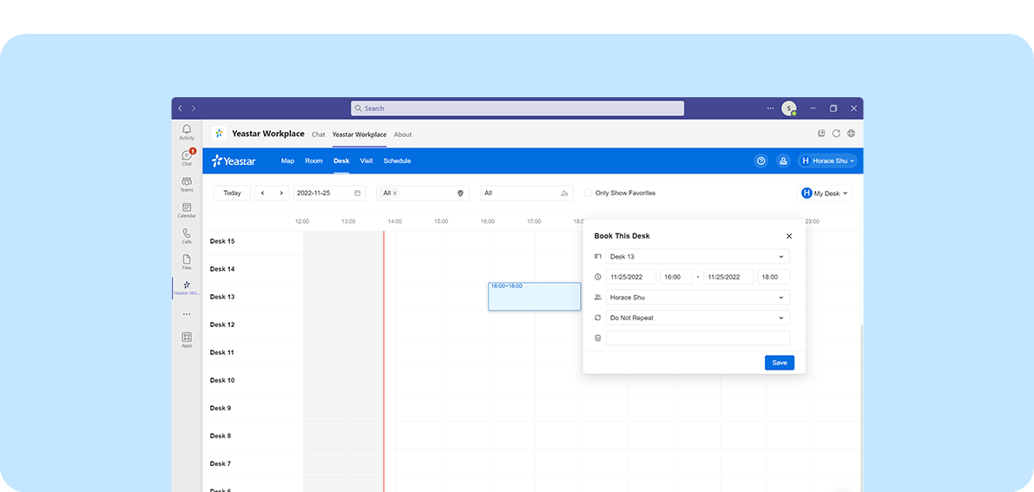Remove the All tag in location filter
1034x492 pixels.
(395, 194)
